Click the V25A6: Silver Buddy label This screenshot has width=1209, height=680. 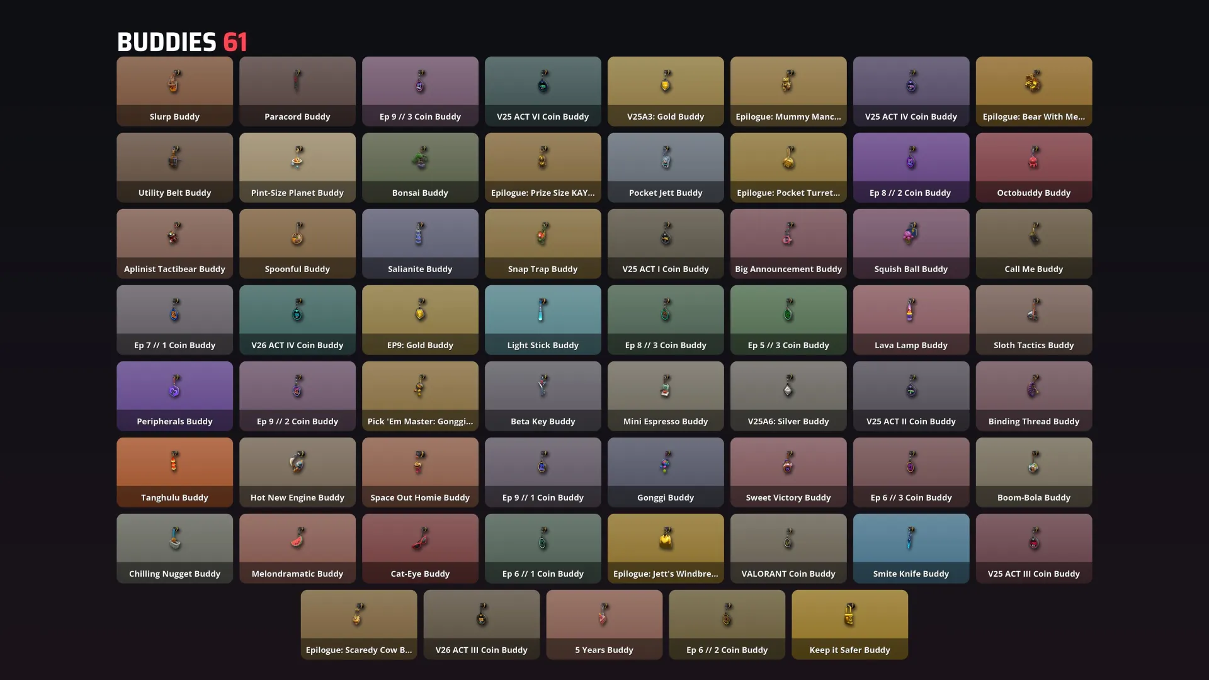click(x=788, y=421)
